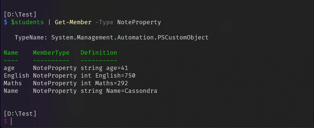Image resolution: width=314 pixels, height=128 pixels.
Task: Place the cursor at the blinking input line
Action: coord(11,121)
